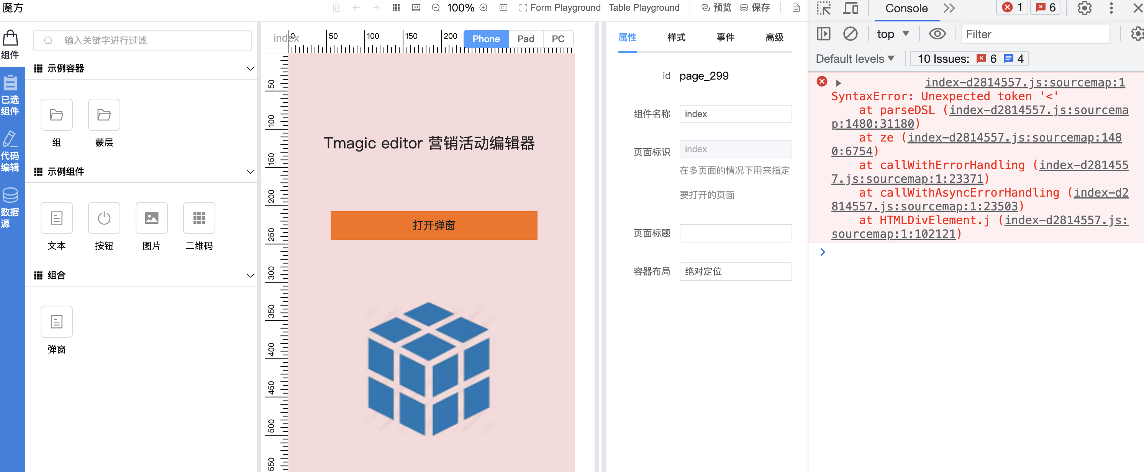Open Form Playground
Screen dimensions: 1144x472
(x=560, y=8)
